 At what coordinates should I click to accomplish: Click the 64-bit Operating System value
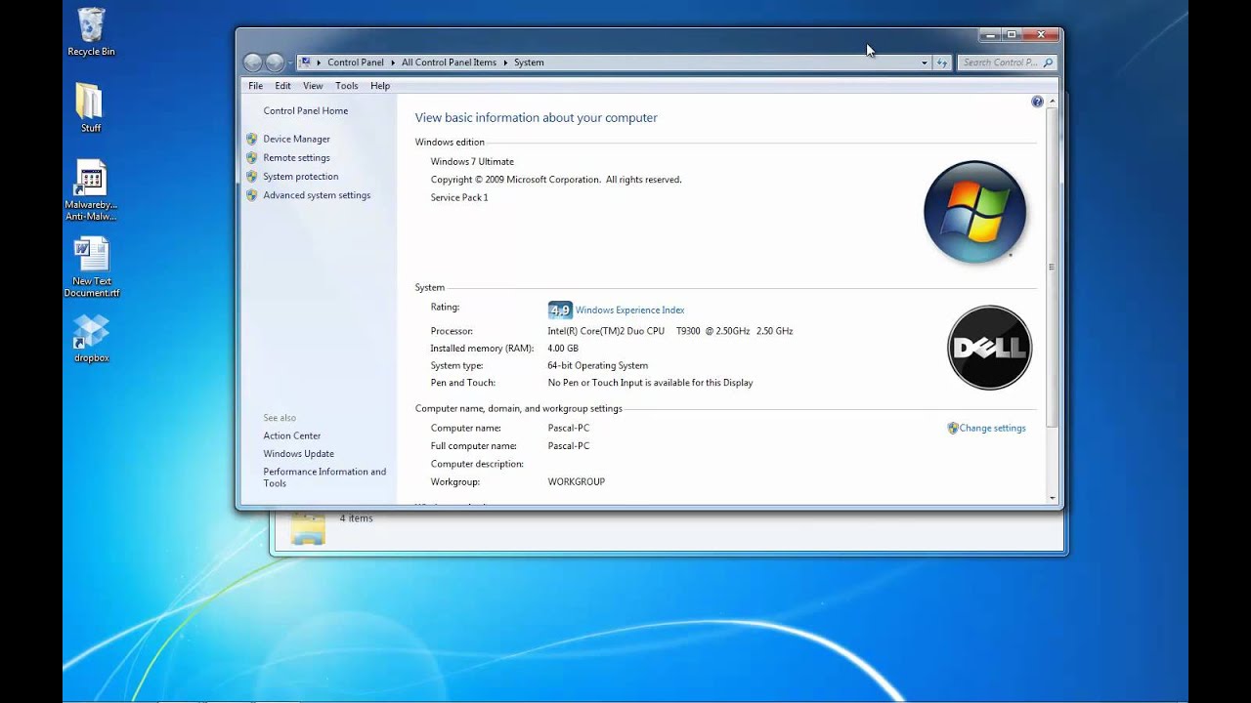coord(597,366)
